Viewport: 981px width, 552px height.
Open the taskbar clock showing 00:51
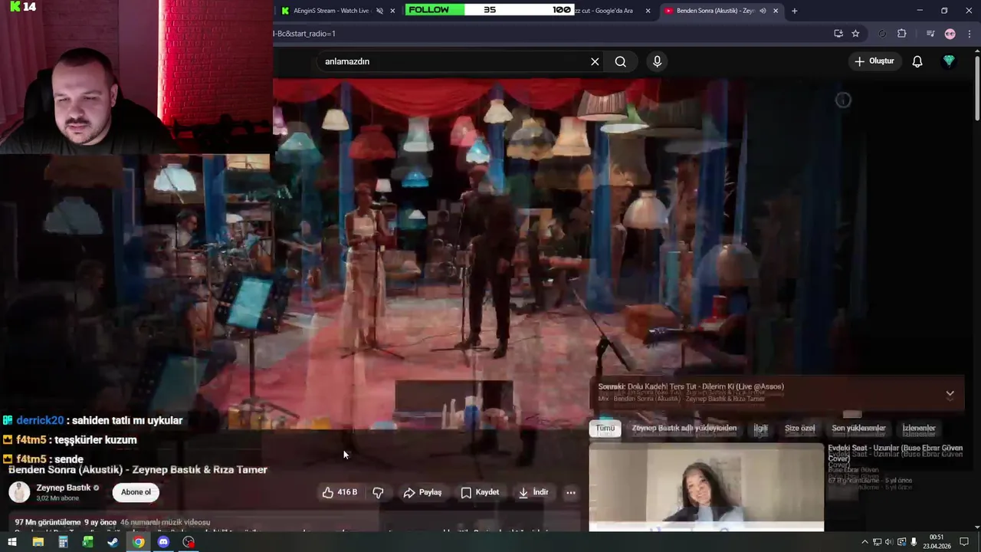click(937, 542)
